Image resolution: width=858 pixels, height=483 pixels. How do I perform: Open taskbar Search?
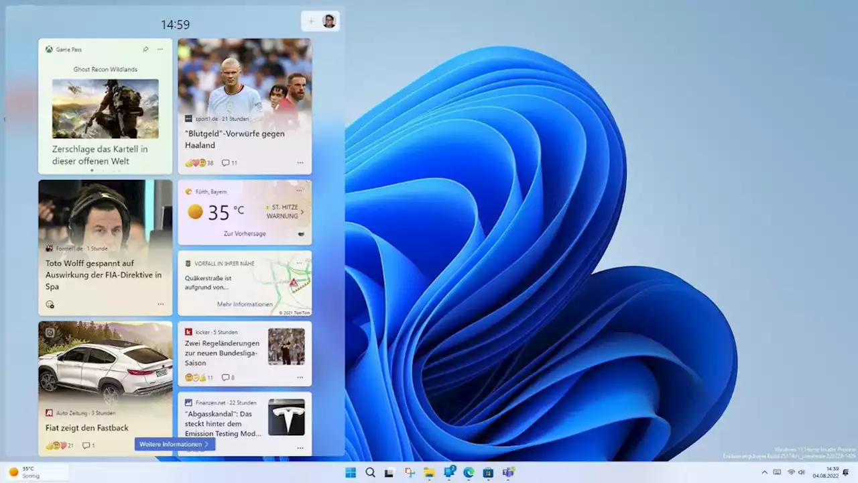tap(370, 472)
